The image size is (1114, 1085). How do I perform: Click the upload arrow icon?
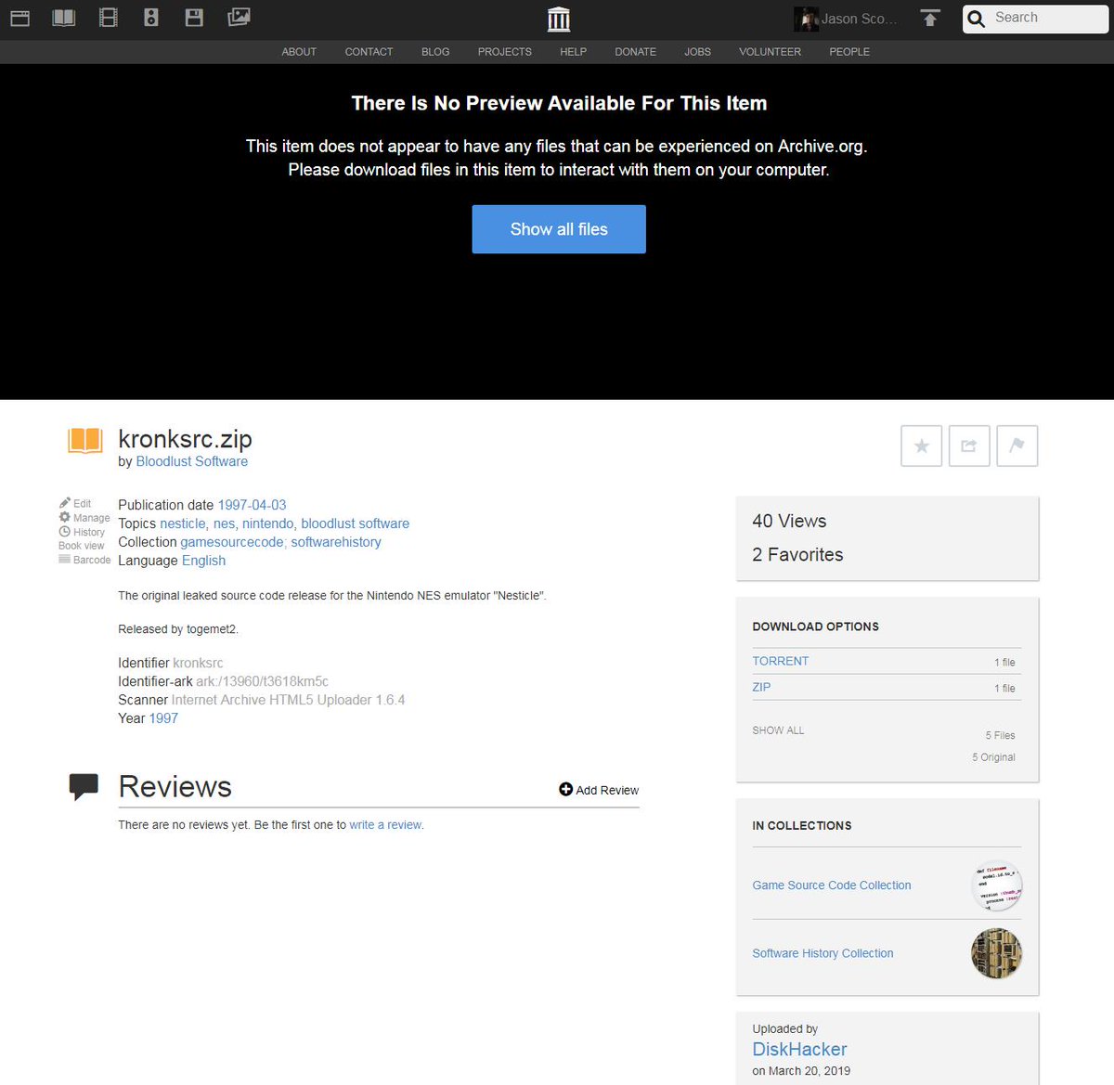click(930, 18)
